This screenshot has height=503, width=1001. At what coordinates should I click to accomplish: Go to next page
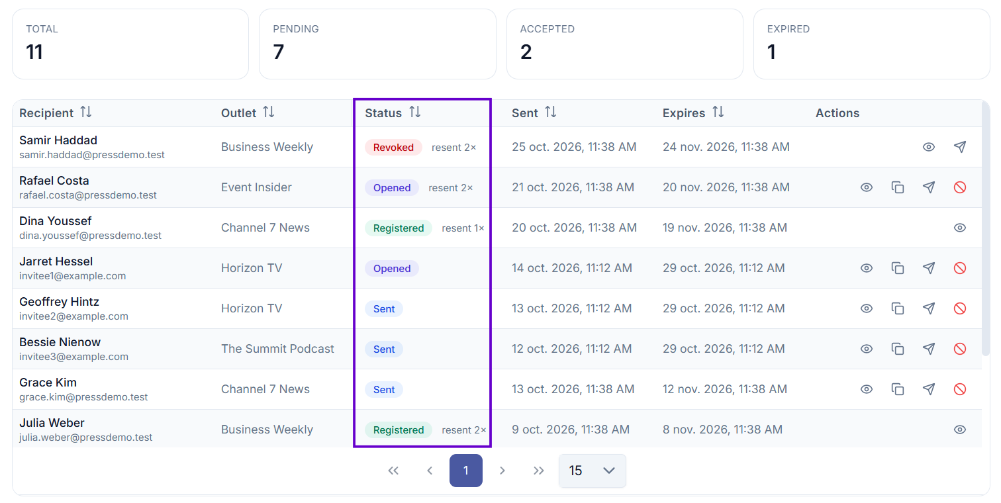click(x=502, y=471)
